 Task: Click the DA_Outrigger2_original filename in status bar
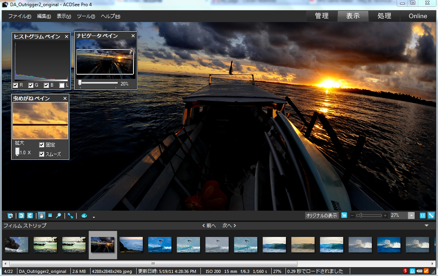tap(43, 271)
